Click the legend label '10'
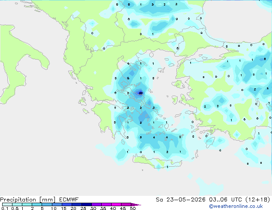This screenshot has height=210, width=272. 54,208
